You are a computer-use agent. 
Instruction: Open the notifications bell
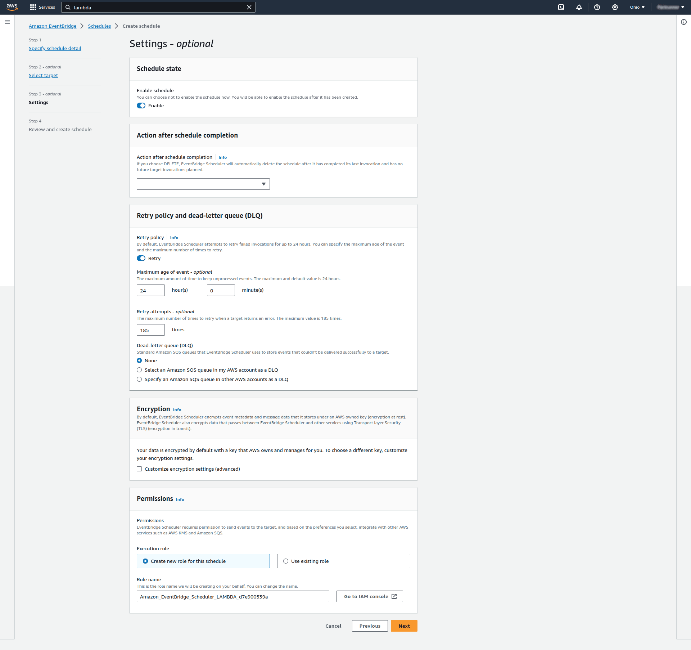point(579,7)
